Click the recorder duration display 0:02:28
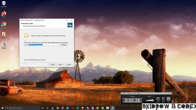The height and width of the screenshot is (110, 196). [132, 101]
